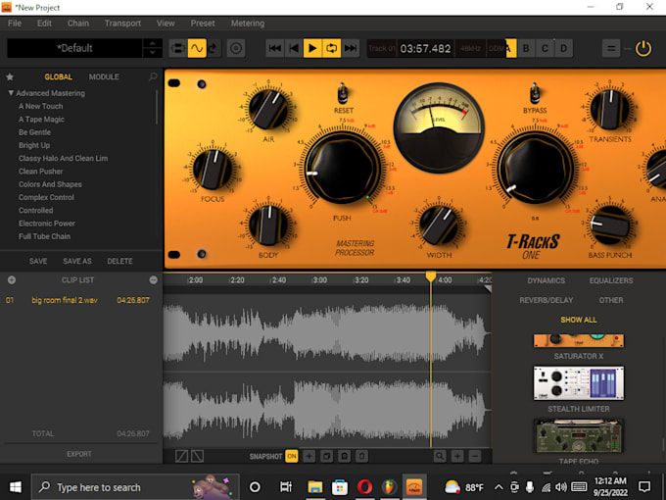Step the Default preset down

(x=153, y=53)
